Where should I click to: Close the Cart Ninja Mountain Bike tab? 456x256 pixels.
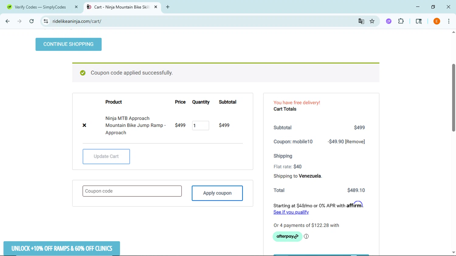tap(156, 7)
